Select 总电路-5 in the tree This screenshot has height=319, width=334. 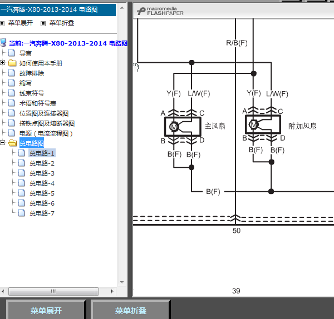pyautogui.click(x=42, y=193)
